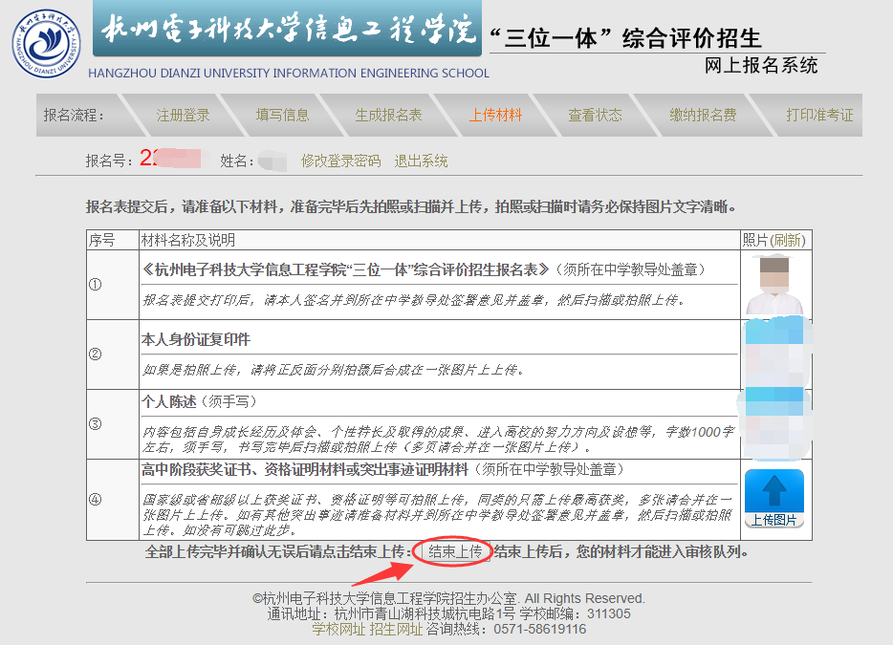Select the 生成报名表 step
The image size is (893, 645).
pyautogui.click(x=388, y=115)
